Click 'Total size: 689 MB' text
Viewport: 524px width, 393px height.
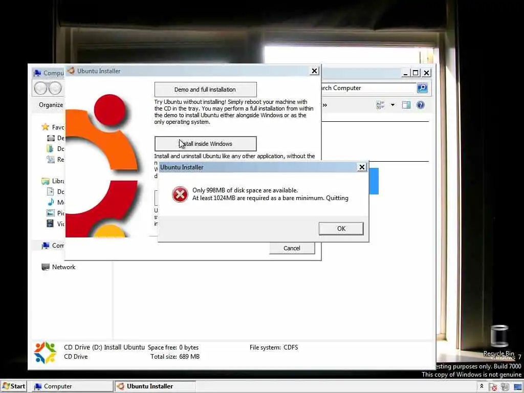(175, 357)
